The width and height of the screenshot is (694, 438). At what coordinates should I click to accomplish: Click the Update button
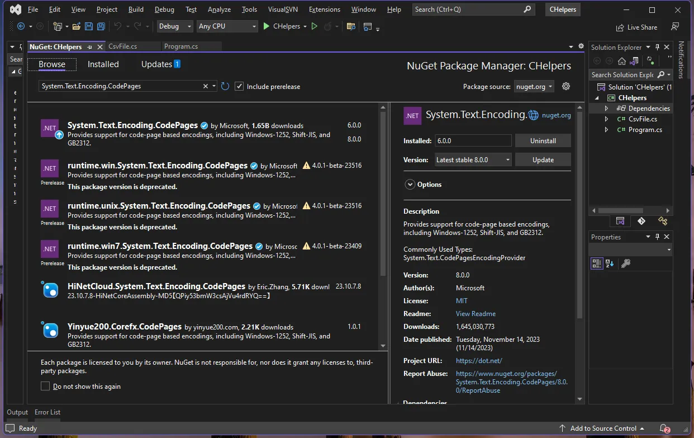pyautogui.click(x=543, y=159)
